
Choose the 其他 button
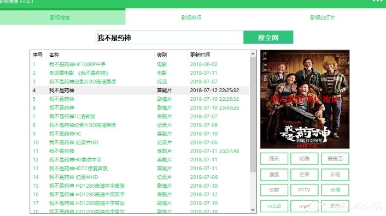[335, 206]
